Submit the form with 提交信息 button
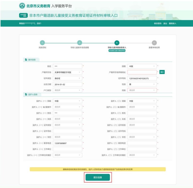193x188 pixels. 98,177
